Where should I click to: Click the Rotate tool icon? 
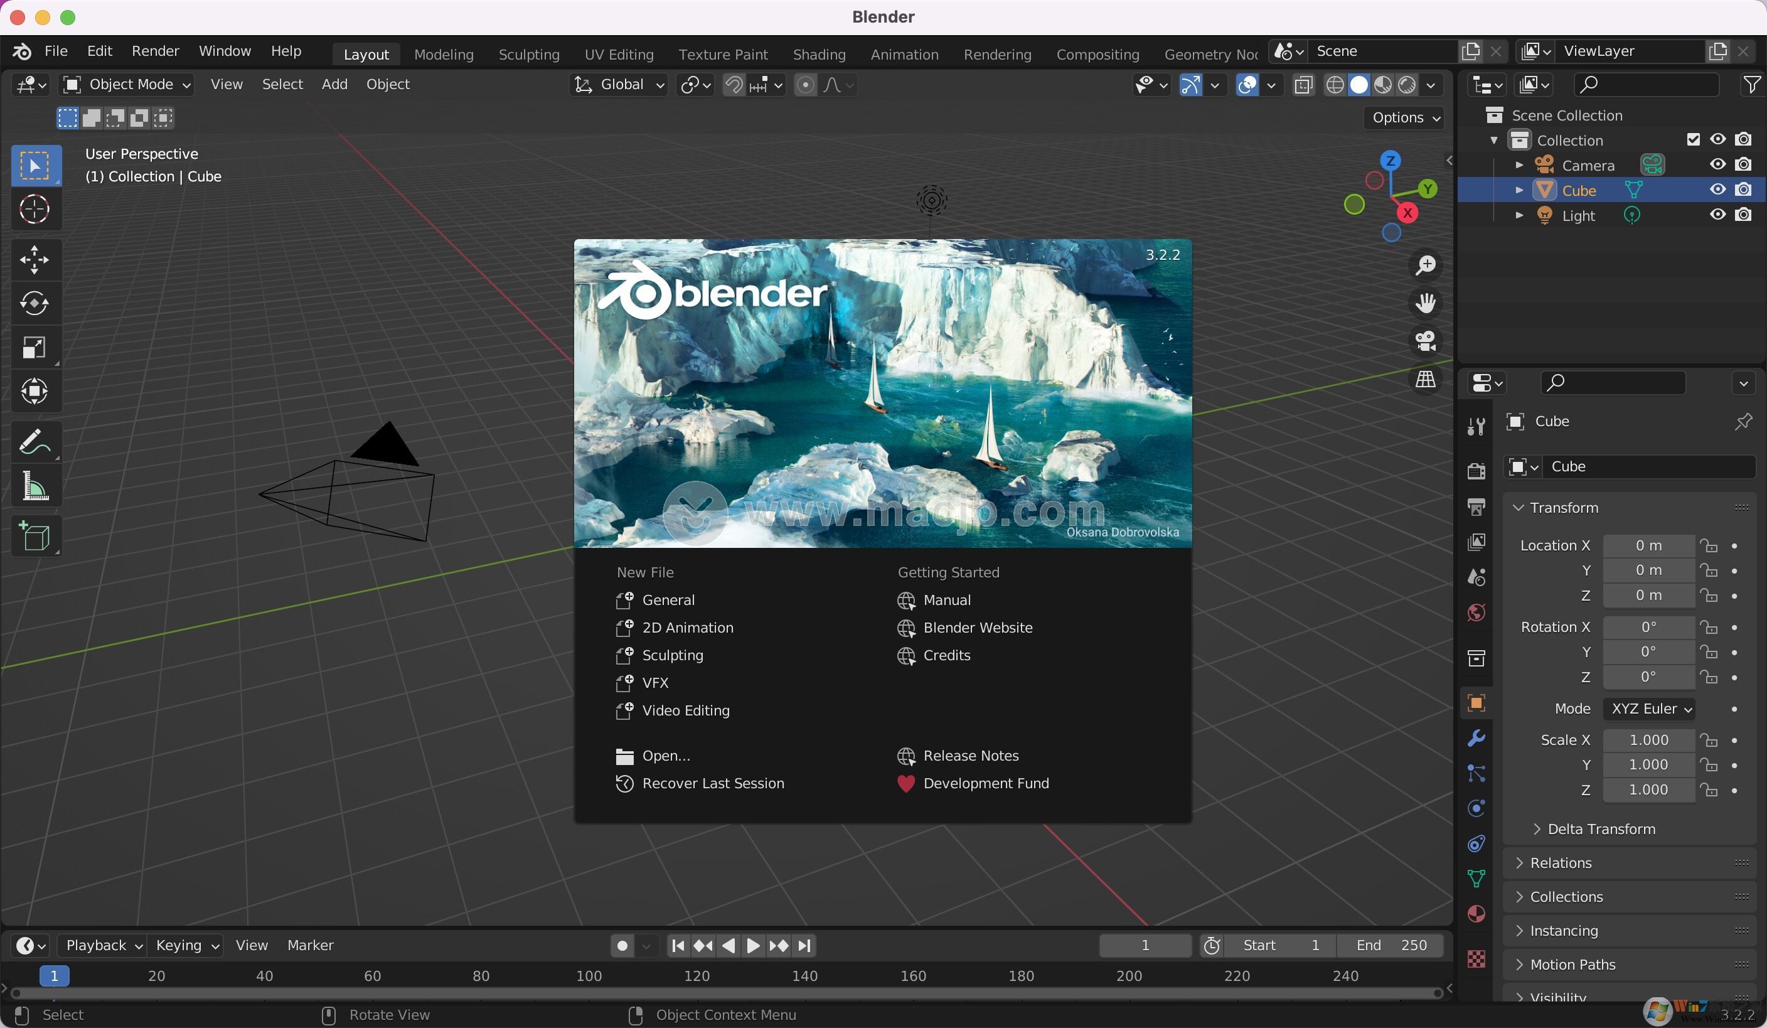pos(33,304)
